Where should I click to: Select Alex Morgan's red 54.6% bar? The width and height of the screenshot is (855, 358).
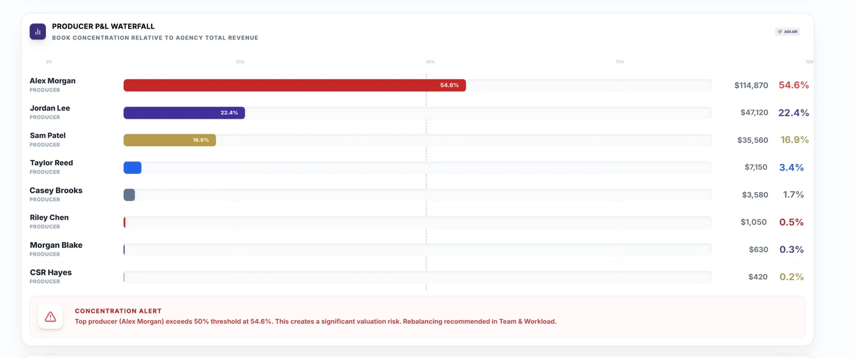[294, 85]
